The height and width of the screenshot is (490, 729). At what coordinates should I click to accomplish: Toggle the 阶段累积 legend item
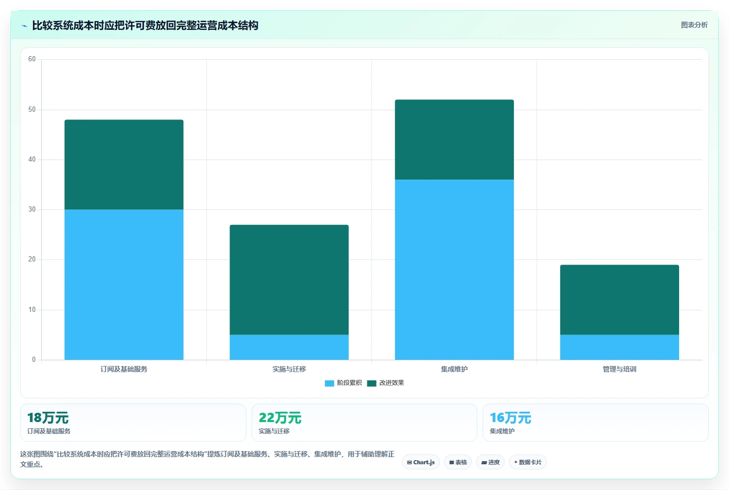click(343, 383)
